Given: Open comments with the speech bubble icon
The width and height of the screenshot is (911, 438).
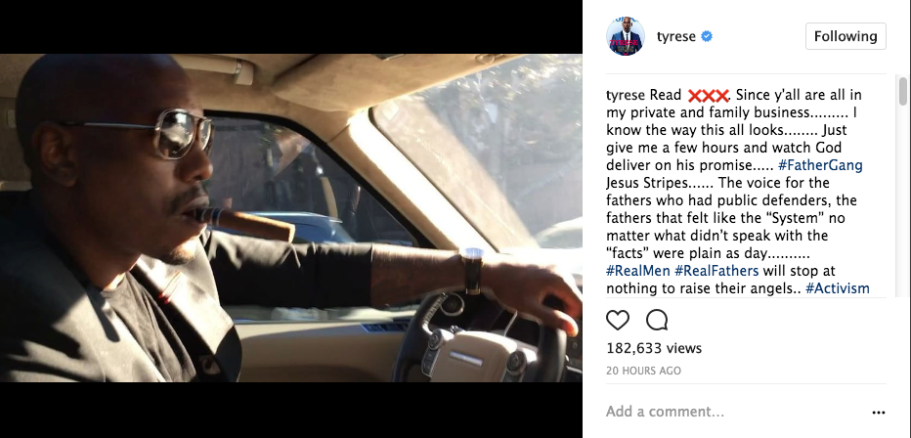Looking at the screenshot, I should click(x=657, y=320).
